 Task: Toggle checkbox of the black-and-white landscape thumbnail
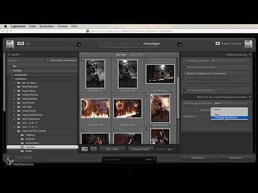tap(147, 61)
